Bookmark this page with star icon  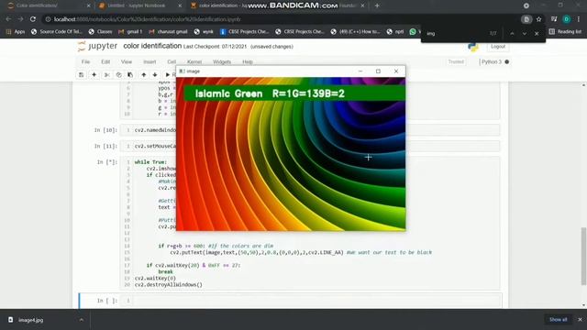[x=538, y=19]
